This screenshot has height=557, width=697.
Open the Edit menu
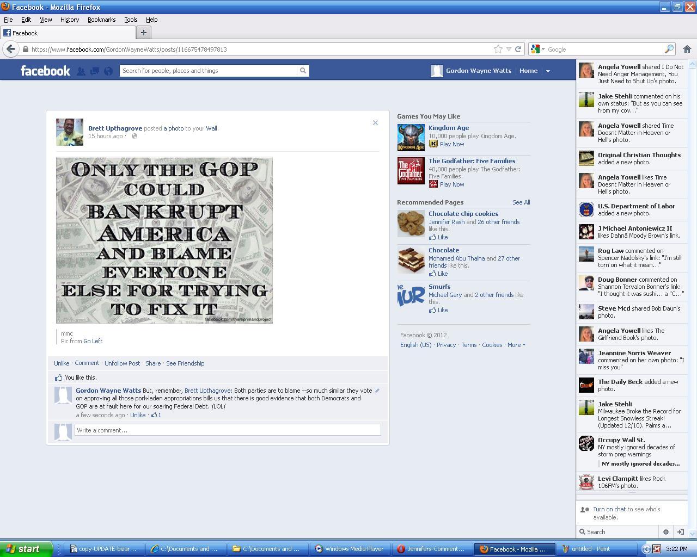[26, 20]
